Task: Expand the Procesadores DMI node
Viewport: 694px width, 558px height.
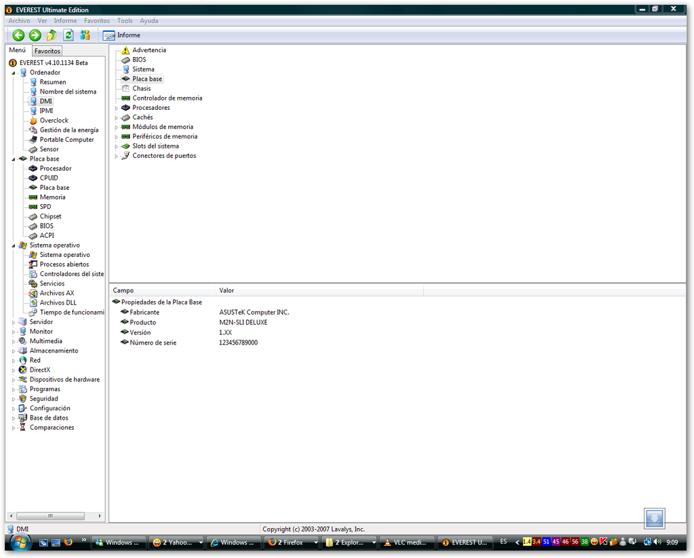Action: tap(117, 108)
